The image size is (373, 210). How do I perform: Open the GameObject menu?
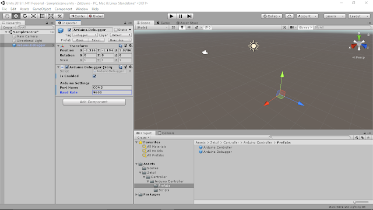[41, 9]
